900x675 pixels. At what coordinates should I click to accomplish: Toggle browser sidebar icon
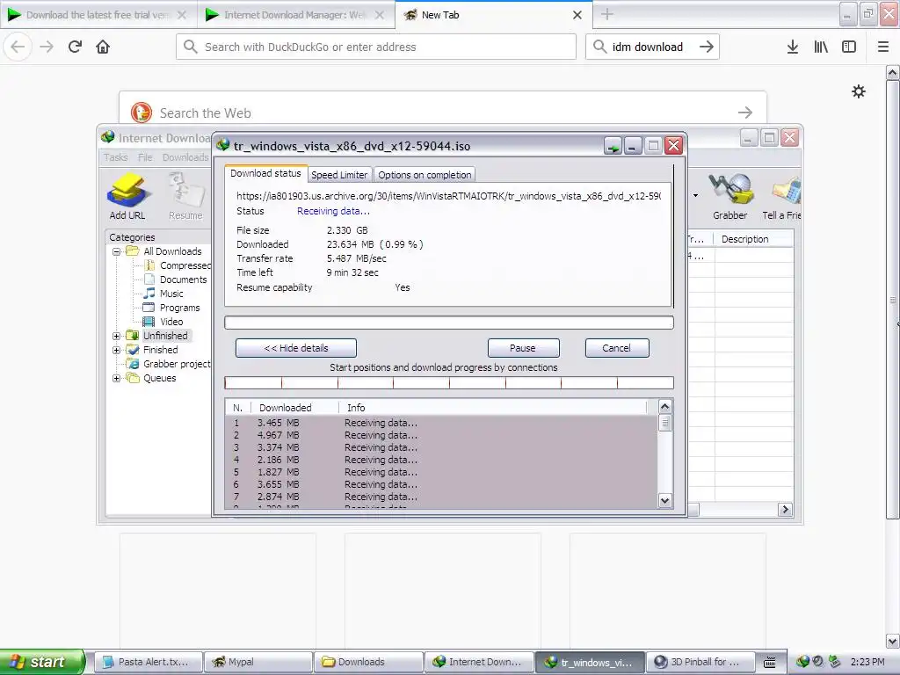click(849, 47)
